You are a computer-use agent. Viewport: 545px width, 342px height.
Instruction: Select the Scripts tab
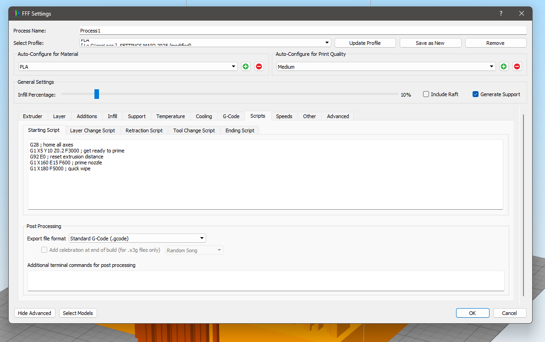(x=258, y=116)
